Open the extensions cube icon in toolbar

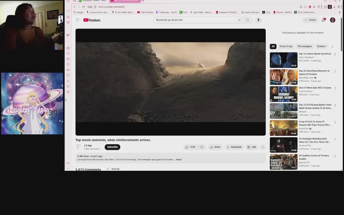pos(325,7)
